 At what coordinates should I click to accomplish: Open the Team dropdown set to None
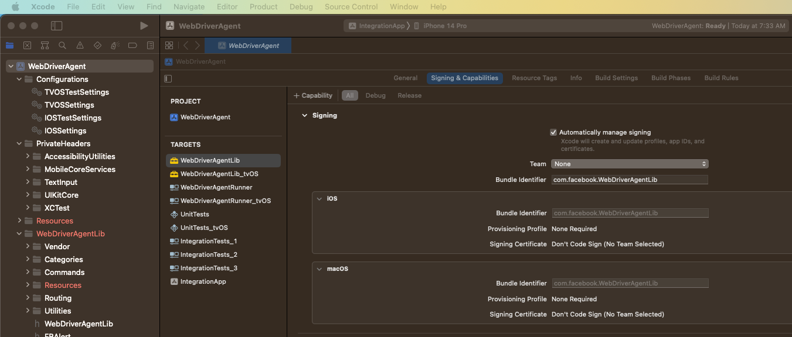pos(630,164)
